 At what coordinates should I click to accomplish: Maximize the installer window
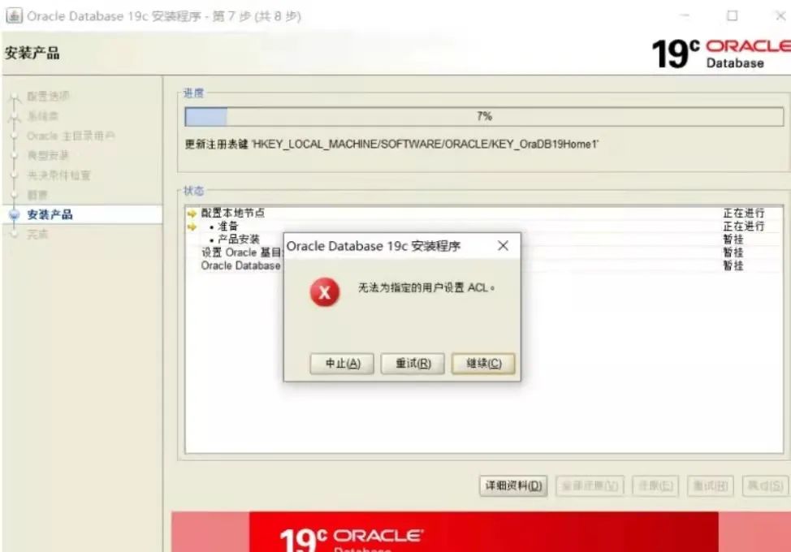732,15
